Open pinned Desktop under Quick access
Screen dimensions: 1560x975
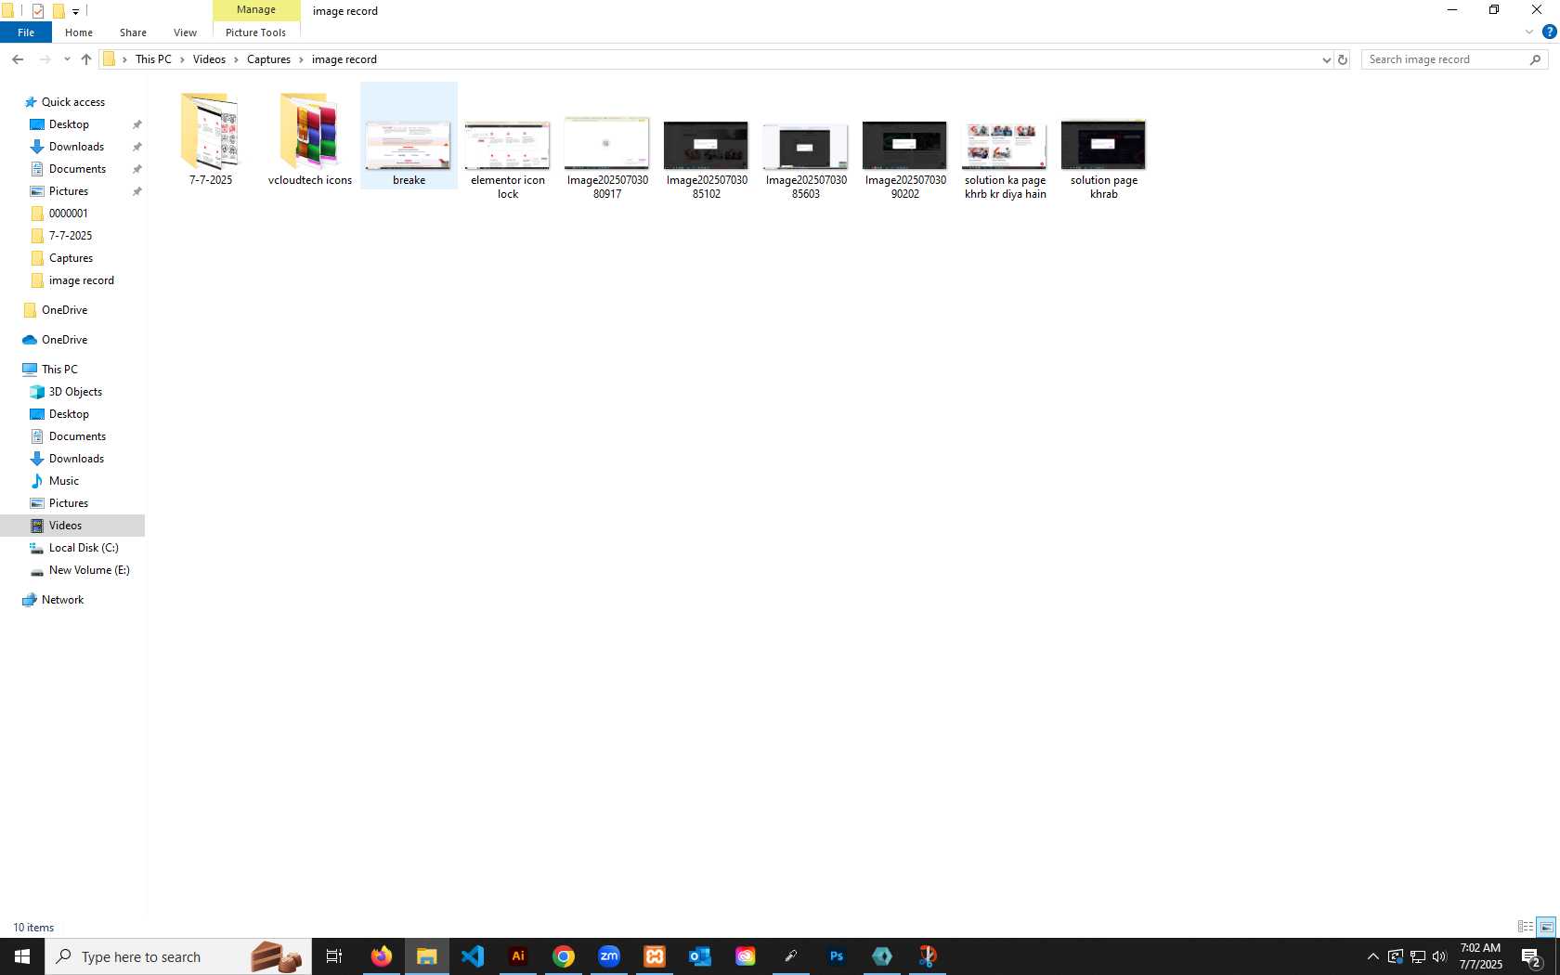(x=69, y=124)
